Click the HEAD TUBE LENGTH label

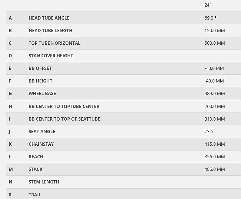point(50,31)
